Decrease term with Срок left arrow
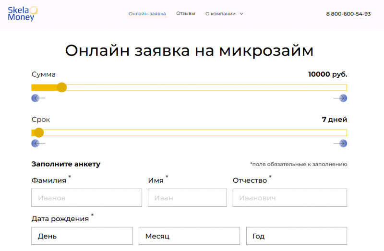 (38, 143)
